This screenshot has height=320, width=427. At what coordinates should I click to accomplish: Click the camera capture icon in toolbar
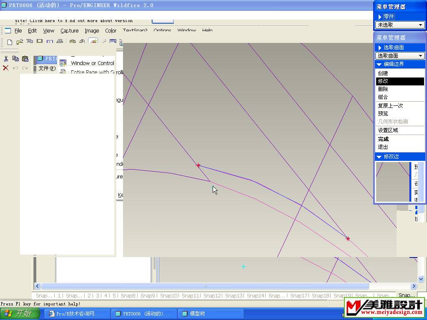coord(72,42)
